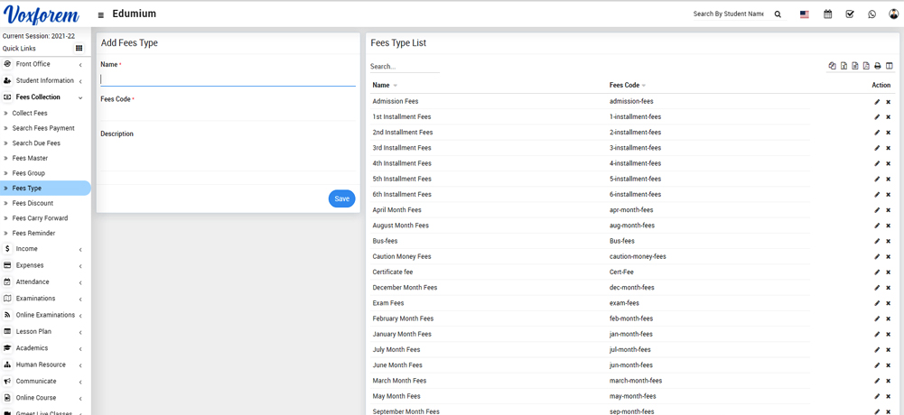Edit the Admission Fees entry
Viewport: 904px width, 415px height.
[x=877, y=102]
